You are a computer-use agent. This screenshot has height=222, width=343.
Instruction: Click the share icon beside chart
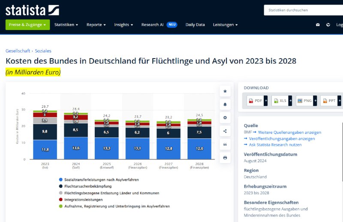pyautogui.click(x=225, y=131)
